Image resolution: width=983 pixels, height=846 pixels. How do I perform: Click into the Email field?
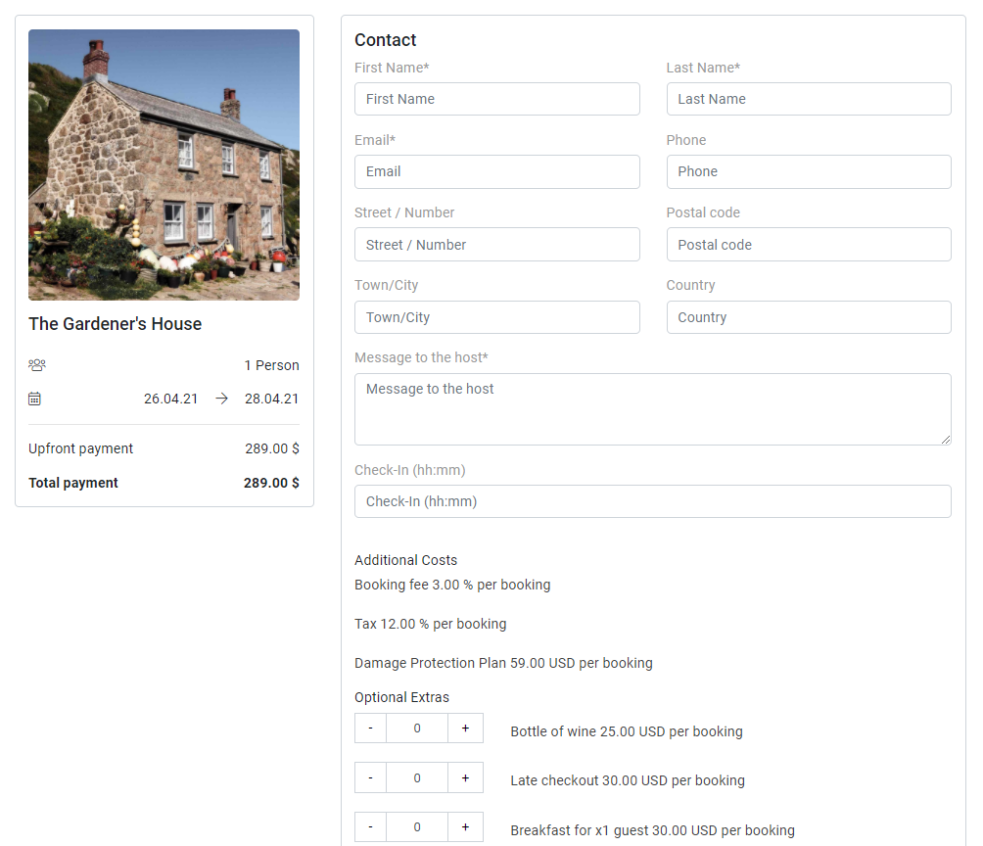(497, 171)
